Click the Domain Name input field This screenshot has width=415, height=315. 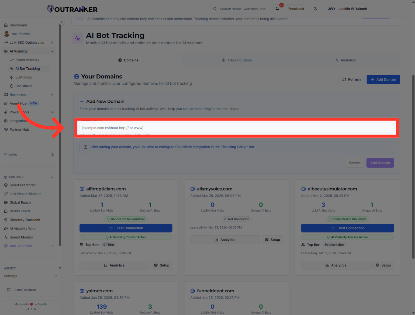pyautogui.click(x=236, y=128)
